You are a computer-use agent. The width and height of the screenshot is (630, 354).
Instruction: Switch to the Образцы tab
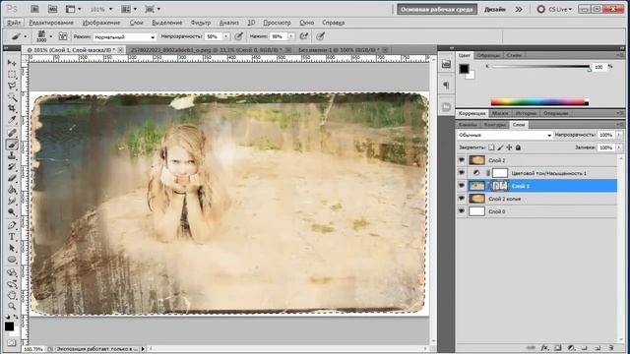(x=488, y=55)
